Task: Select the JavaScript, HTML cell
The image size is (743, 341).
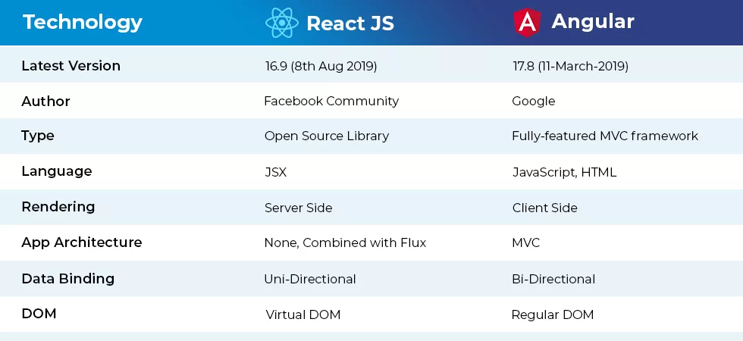Action: pos(565,172)
